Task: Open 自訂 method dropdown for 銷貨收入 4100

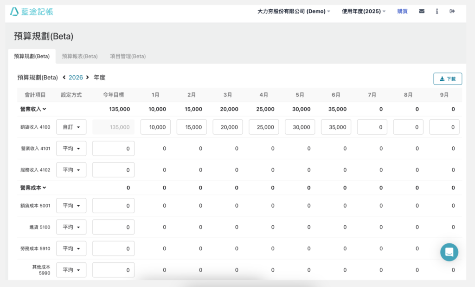Action: (71, 127)
